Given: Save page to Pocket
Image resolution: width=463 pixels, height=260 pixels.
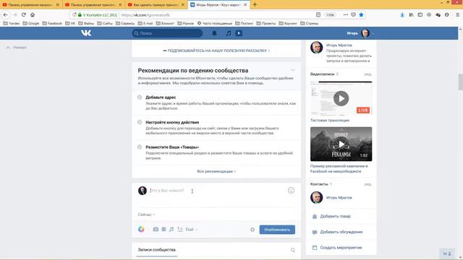Looking at the screenshot, I should [x=353, y=14].
